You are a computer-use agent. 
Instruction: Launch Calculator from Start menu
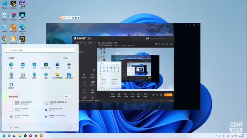11,75
